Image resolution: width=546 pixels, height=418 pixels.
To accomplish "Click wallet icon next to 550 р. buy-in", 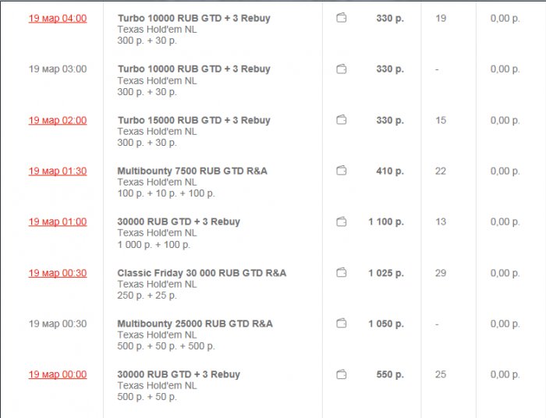I will 342,375.
